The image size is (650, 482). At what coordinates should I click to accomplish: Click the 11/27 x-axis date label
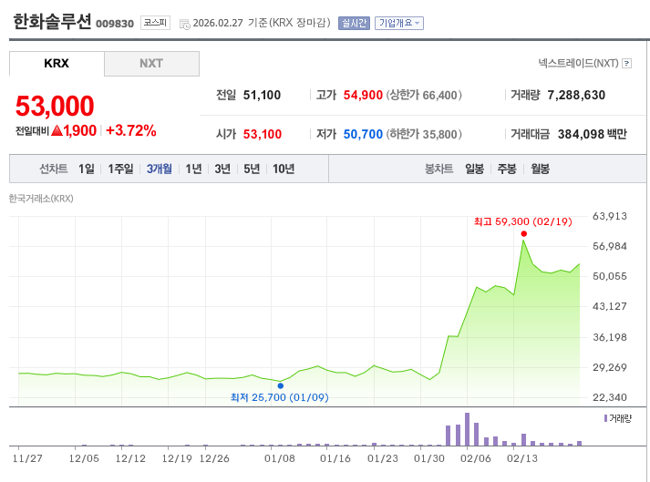point(27,458)
